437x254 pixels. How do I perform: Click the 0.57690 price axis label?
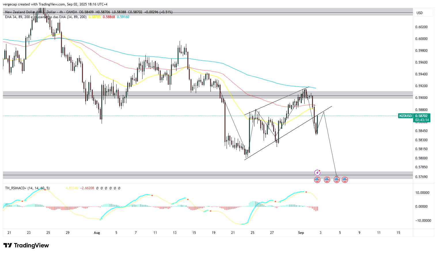421,177
